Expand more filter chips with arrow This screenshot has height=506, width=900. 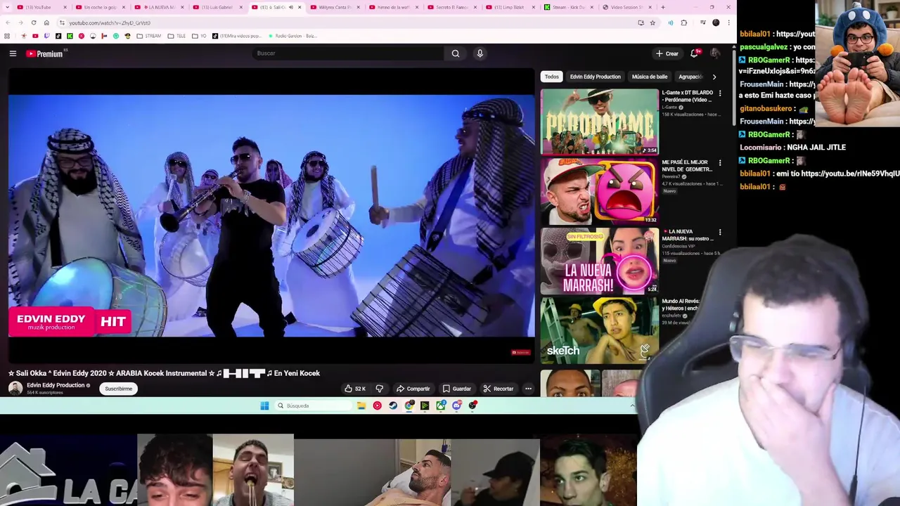click(714, 77)
